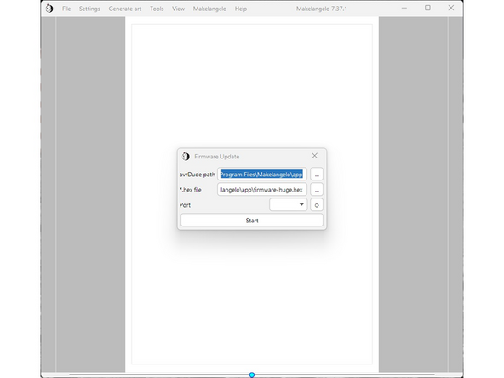Click the 'Makelangelo 7.37.1' window title

pos(322,9)
